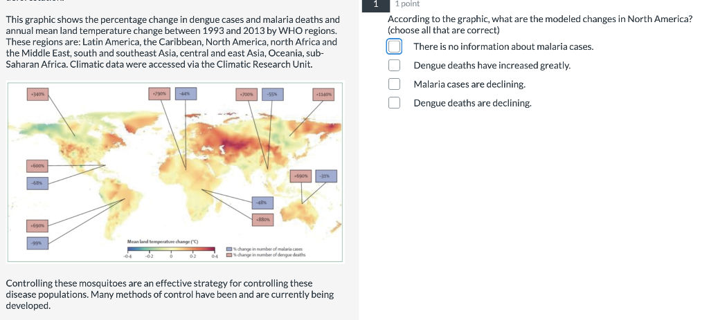Click the +790% label box on map

(x=160, y=94)
